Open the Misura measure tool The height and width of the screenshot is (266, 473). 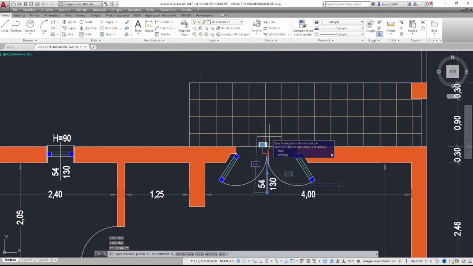click(x=391, y=26)
